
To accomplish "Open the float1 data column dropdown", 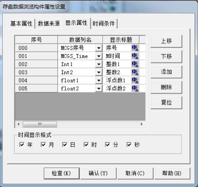I will [99, 80].
